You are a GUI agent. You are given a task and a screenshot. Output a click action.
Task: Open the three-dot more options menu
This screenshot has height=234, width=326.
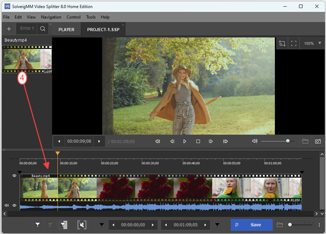319,225
